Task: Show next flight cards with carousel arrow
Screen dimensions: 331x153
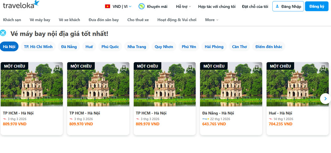Action: [325, 98]
